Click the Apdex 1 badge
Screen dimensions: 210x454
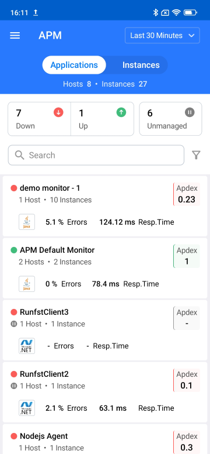(187, 256)
